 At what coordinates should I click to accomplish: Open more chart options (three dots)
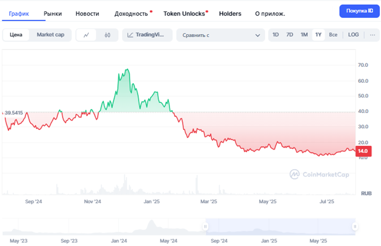(x=372, y=35)
